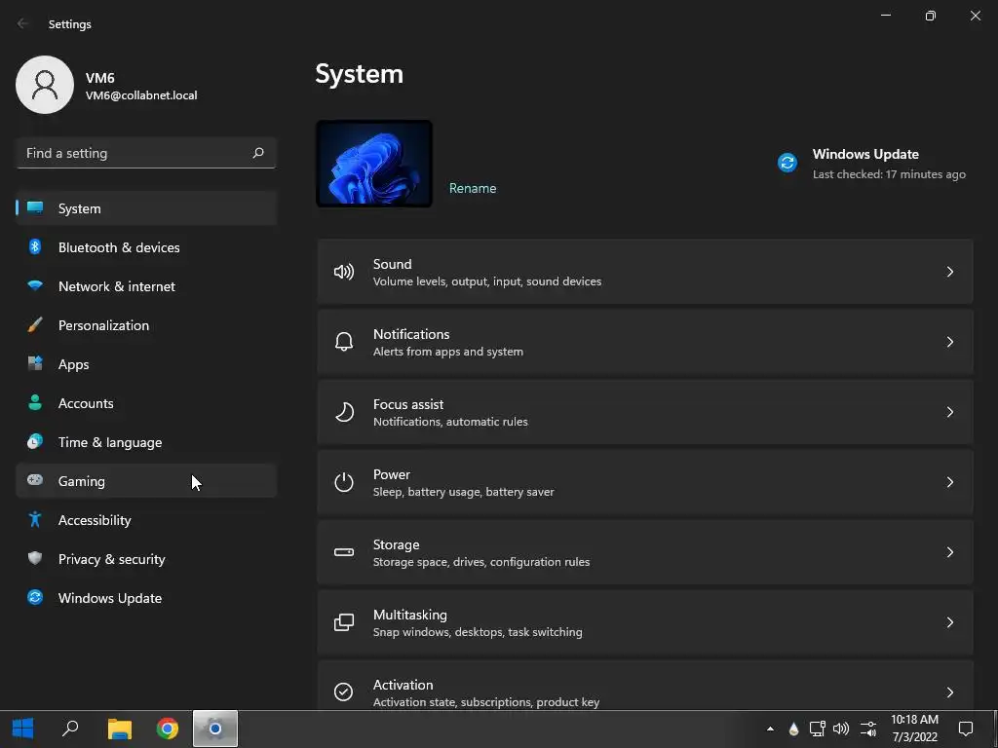998x748 pixels.
Task: Launch File Explorer from taskbar
Action: (x=119, y=729)
